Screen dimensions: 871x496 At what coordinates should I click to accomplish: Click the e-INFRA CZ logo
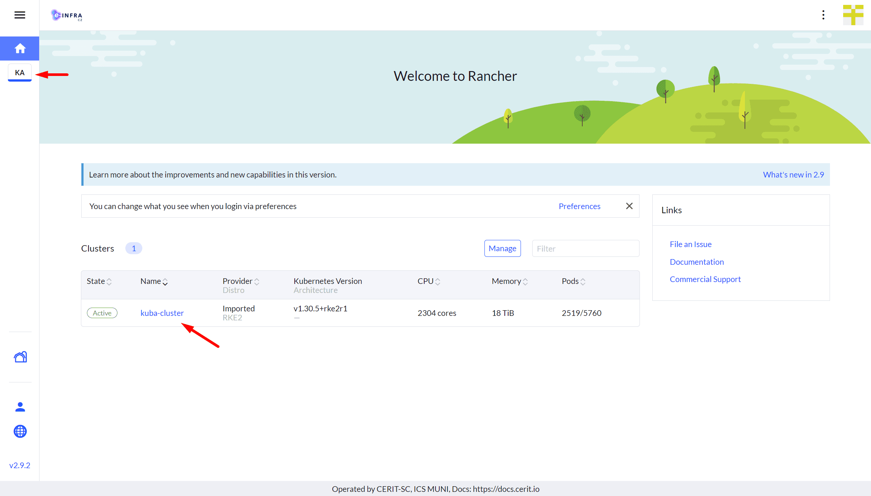coord(67,15)
